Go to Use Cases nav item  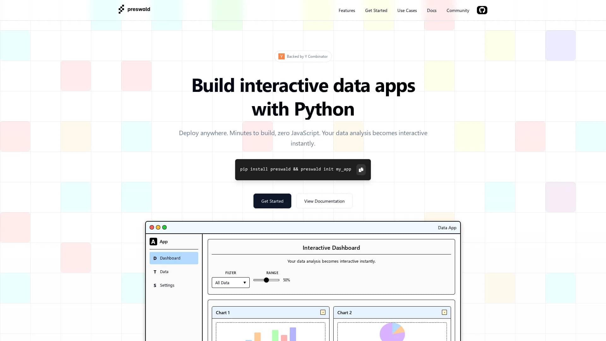pos(407,10)
